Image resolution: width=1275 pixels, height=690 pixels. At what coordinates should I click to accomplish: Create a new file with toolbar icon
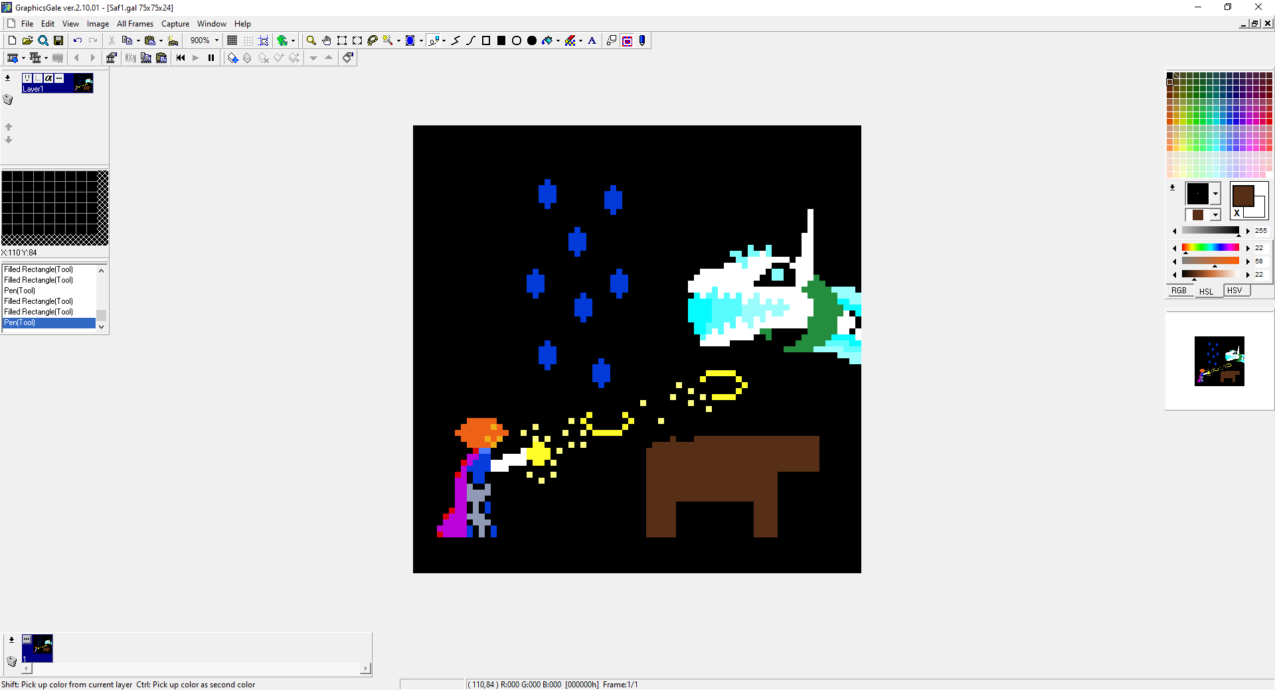(x=12, y=40)
